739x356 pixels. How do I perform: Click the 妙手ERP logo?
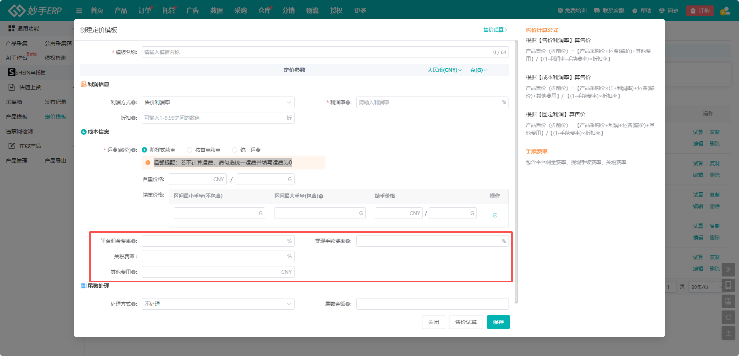pos(35,11)
